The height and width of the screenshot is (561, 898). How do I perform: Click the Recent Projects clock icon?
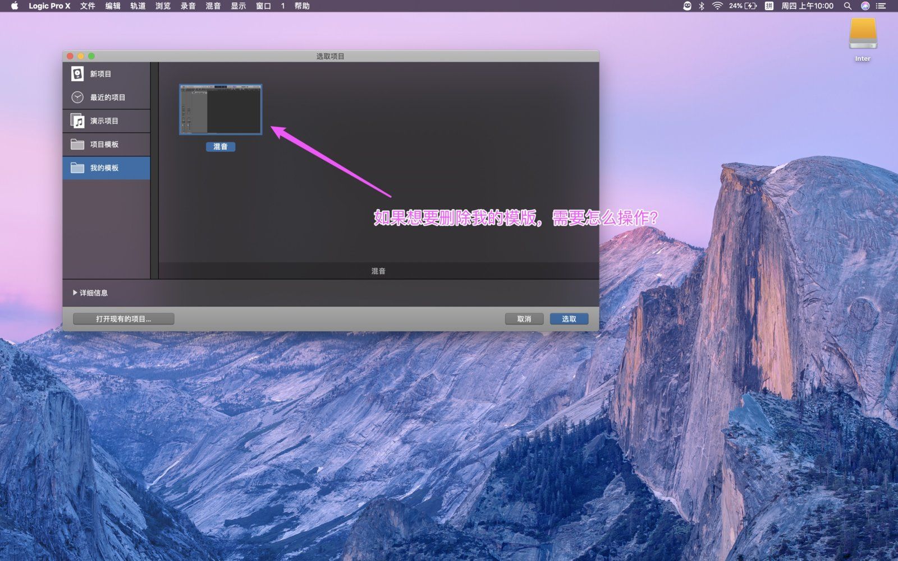(77, 97)
